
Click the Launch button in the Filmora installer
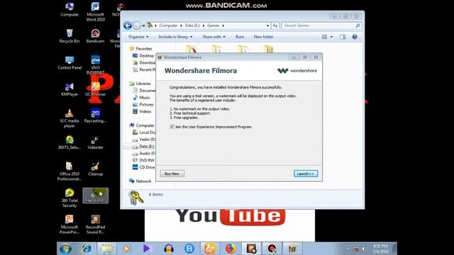click(x=306, y=174)
